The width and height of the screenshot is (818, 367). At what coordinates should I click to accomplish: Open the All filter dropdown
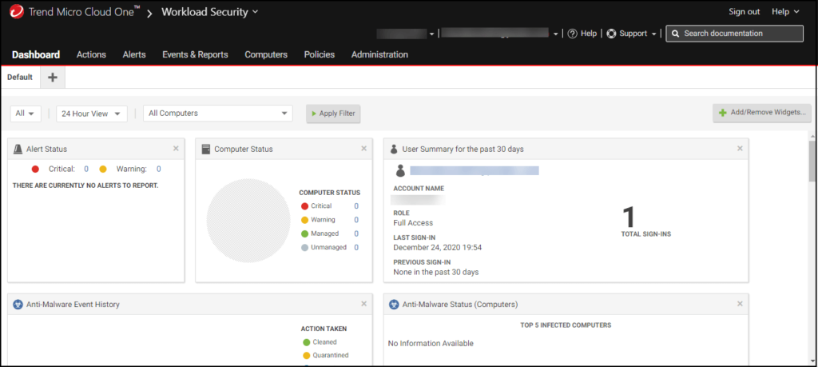pos(26,114)
